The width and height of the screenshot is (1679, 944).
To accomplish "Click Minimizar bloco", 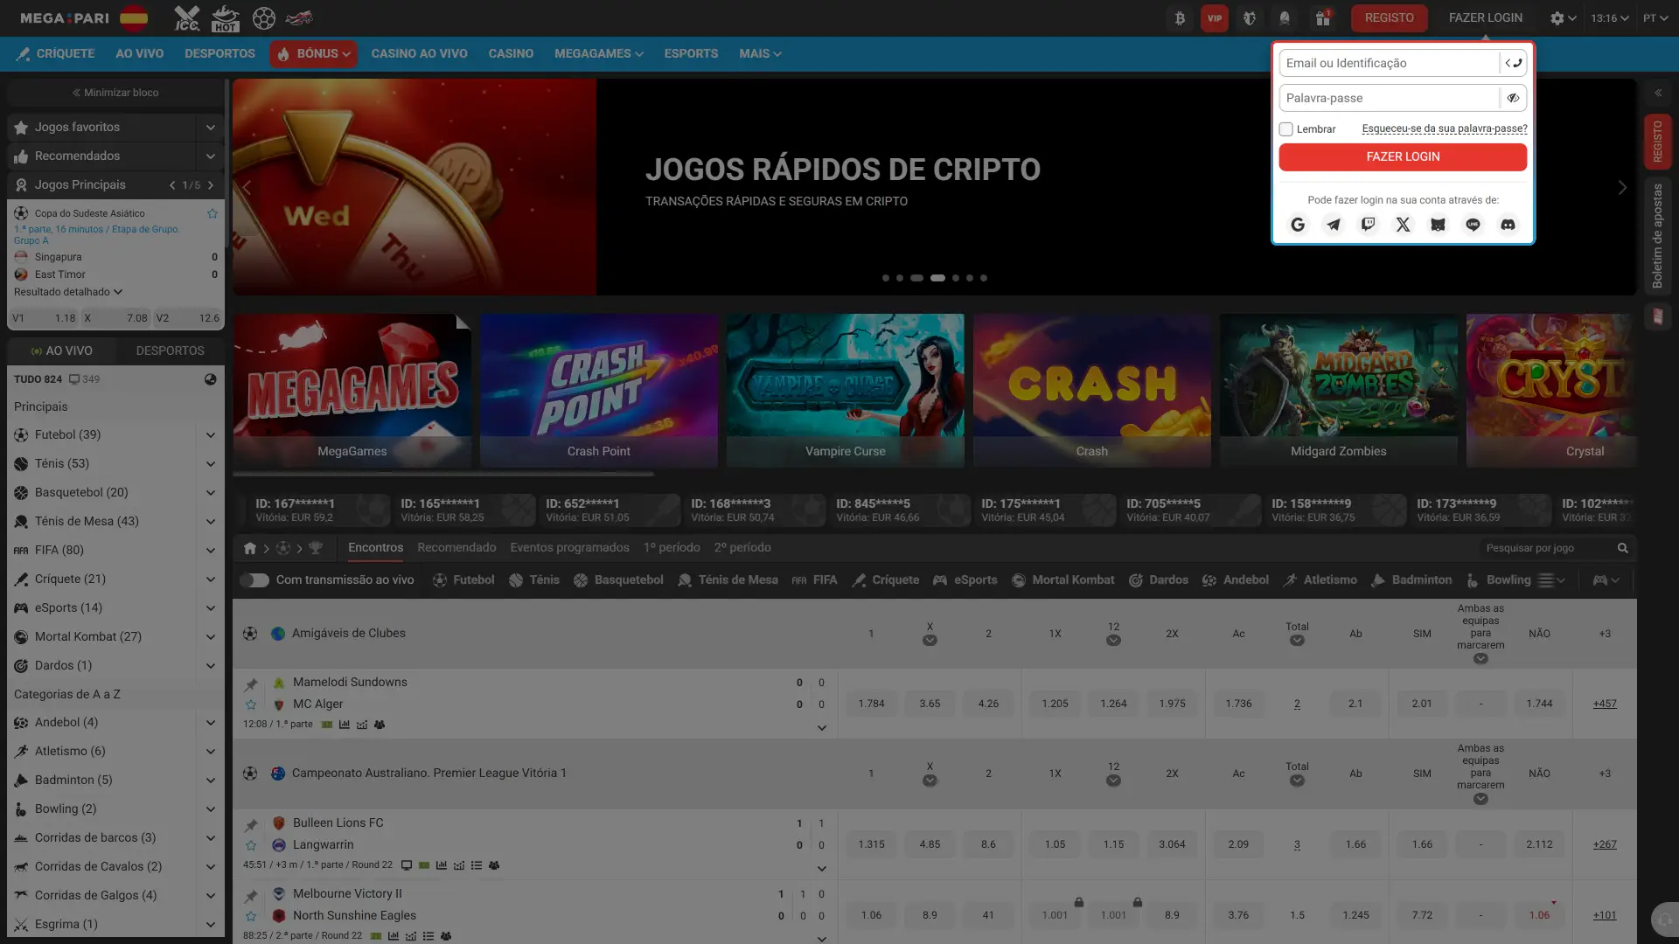I will click(115, 93).
